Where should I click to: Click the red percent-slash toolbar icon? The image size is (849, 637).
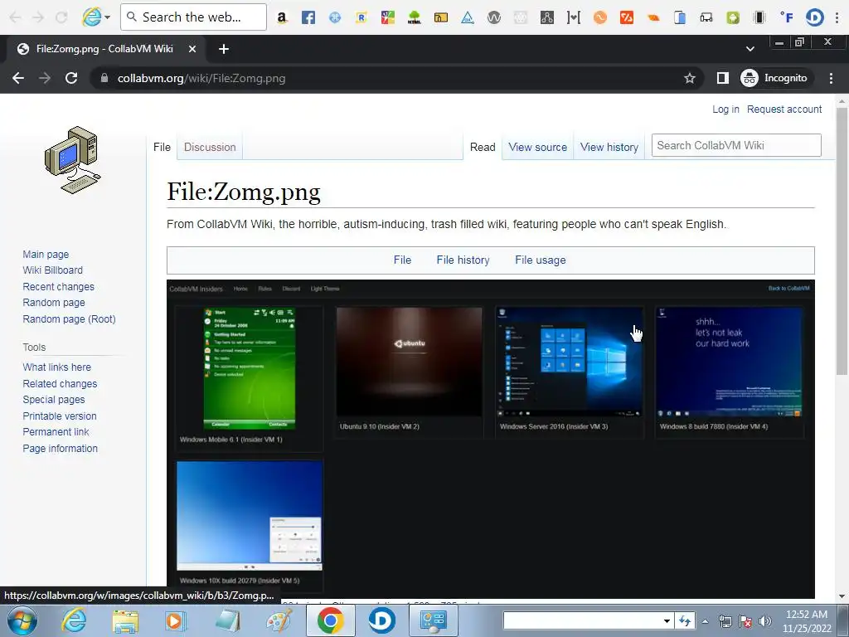pos(627,17)
